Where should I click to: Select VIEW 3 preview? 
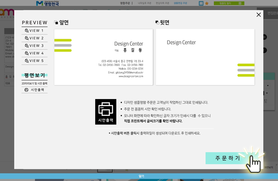coord(34,46)
